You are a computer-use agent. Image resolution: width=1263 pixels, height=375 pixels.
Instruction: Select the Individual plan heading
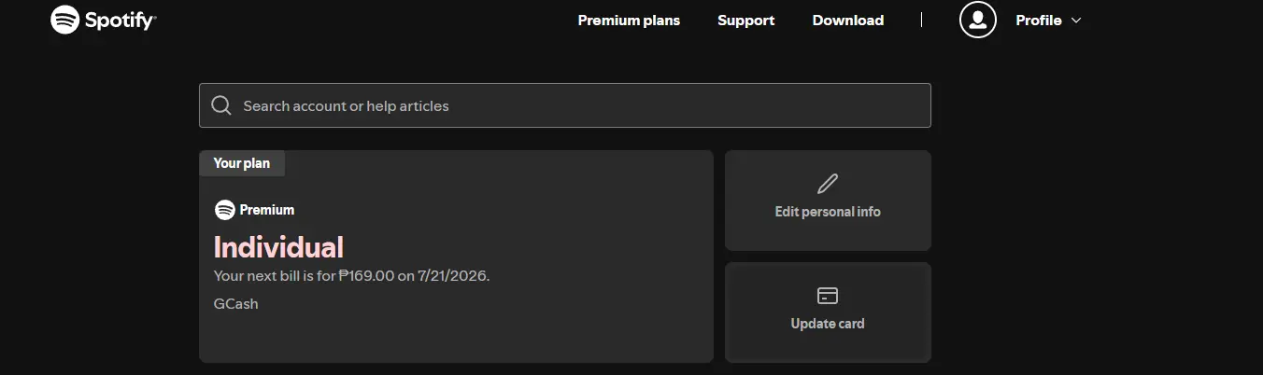point(278,247)
